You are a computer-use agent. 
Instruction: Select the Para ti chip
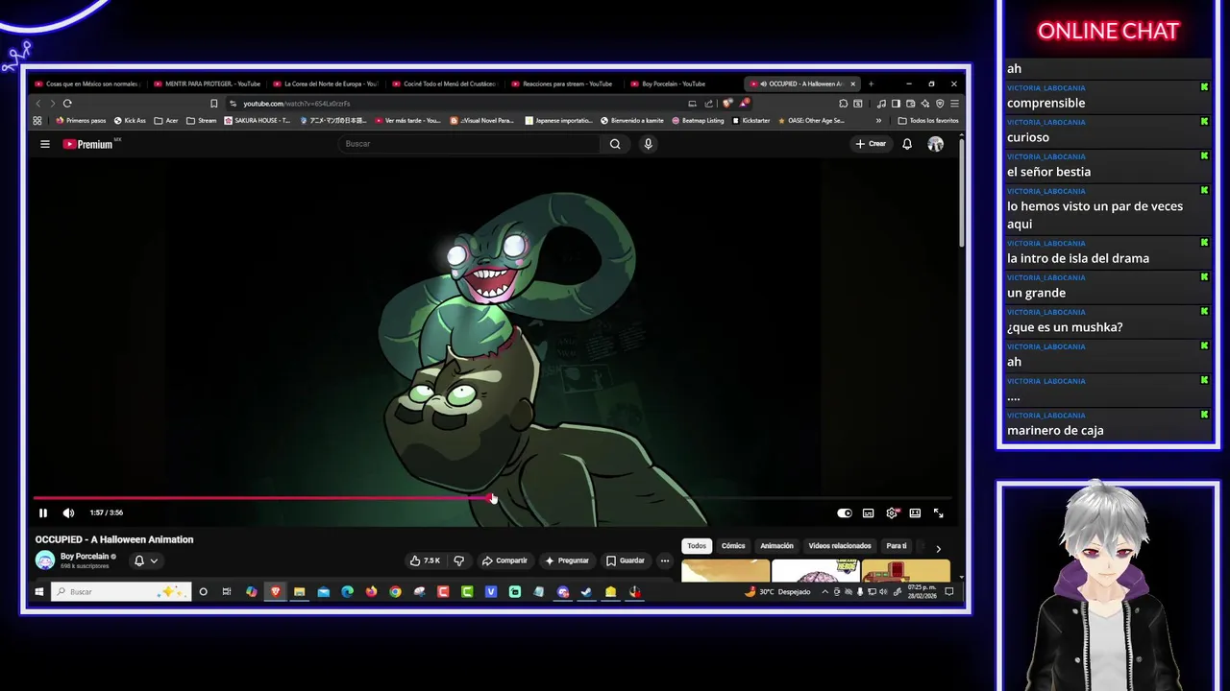click(x=897, y=546)
